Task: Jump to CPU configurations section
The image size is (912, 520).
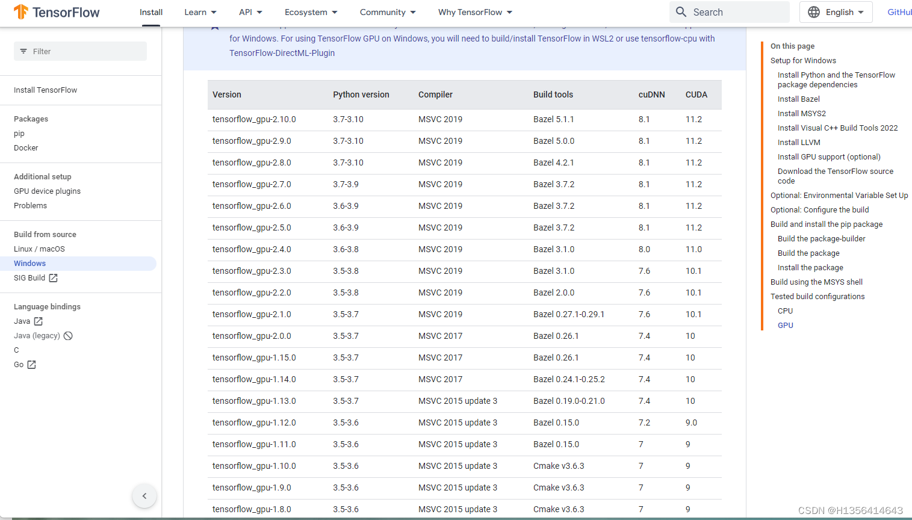Action: pyautogui.click(x=785, y=311)
